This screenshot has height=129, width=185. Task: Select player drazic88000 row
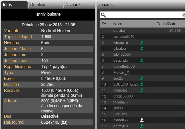142,96
